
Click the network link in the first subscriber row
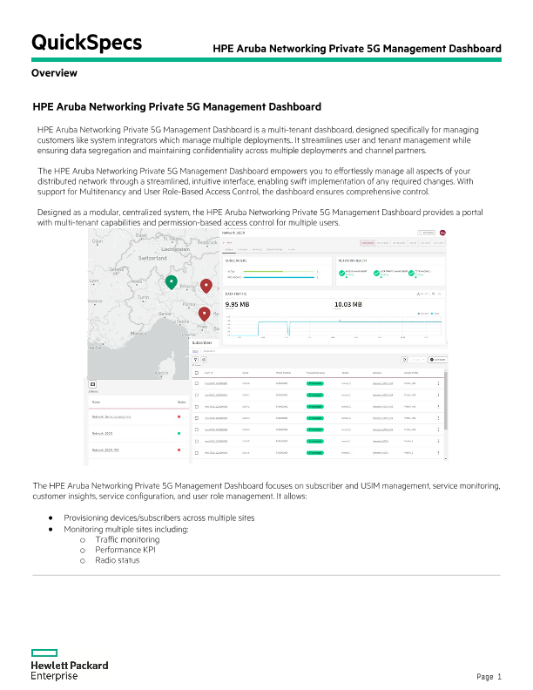382,383
